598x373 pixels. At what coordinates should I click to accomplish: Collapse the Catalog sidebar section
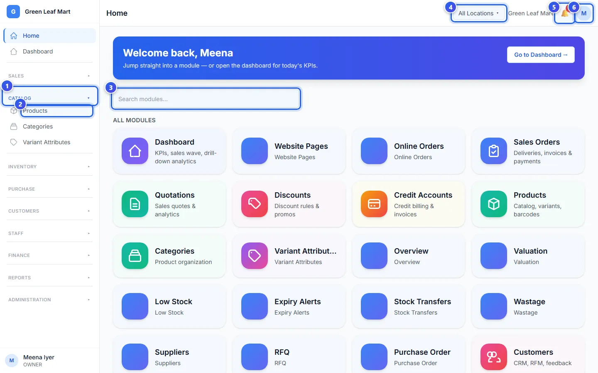[49, 98]
